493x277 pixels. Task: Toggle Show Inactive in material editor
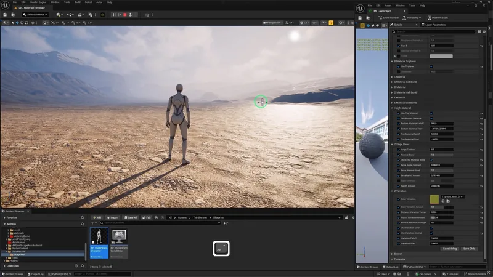(x=389, y=18)
